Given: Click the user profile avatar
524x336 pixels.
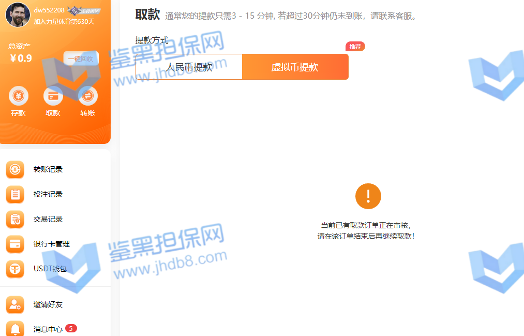Looking at the screenshot, I should coord(18,14).
